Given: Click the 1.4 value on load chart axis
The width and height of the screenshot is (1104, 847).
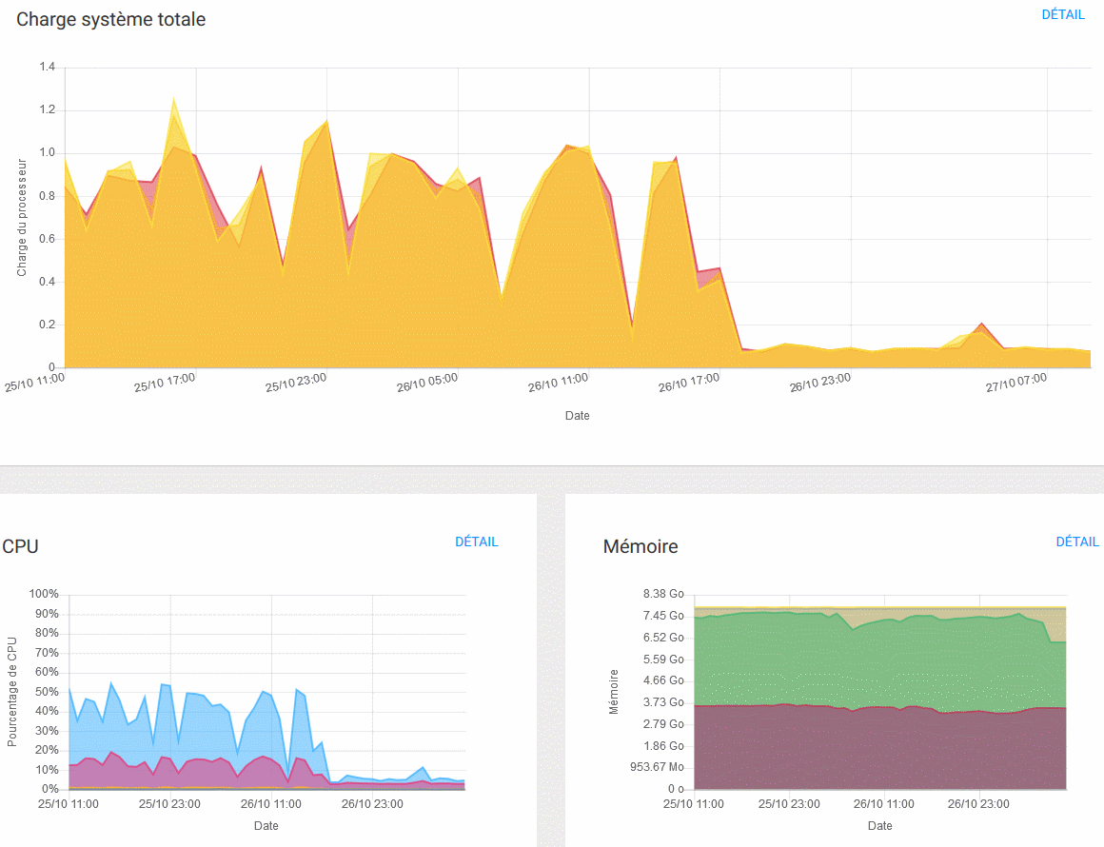Looking at the screenshot, I should point(47,67).
